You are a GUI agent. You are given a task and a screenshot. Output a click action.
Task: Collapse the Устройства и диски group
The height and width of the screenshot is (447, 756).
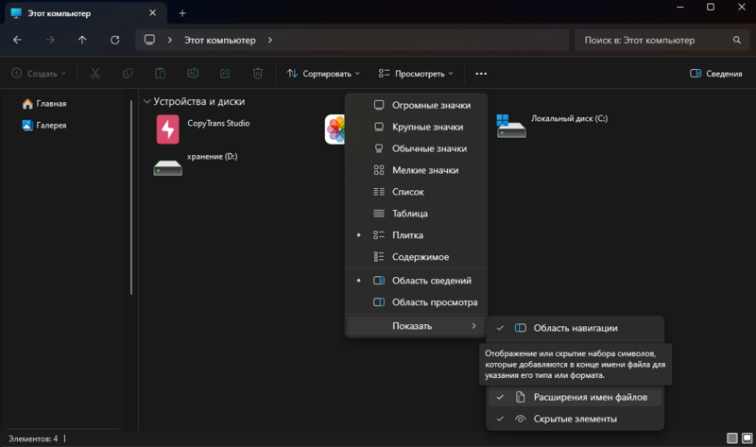tap(147, 101)
